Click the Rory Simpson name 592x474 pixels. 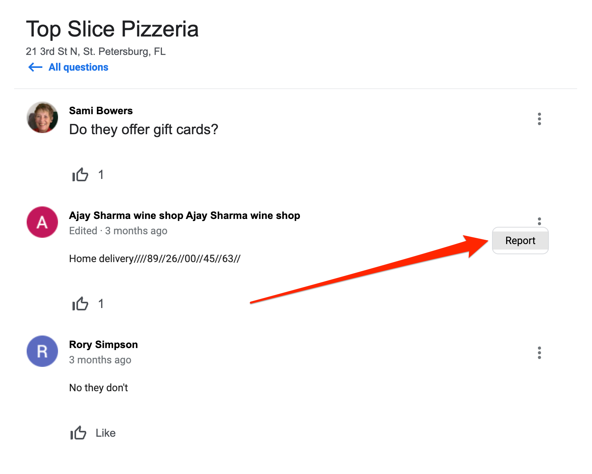(x=104, y=345)
